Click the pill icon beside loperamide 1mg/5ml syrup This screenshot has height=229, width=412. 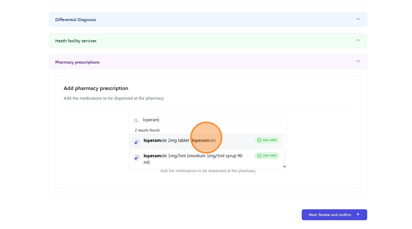click(136, 158)
